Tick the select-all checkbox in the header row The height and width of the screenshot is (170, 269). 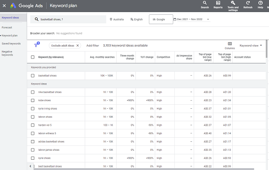33,57
